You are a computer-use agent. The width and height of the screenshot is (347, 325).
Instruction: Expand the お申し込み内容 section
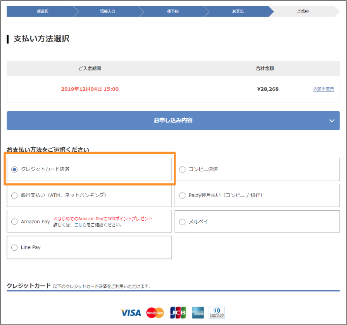pos(173,120)
